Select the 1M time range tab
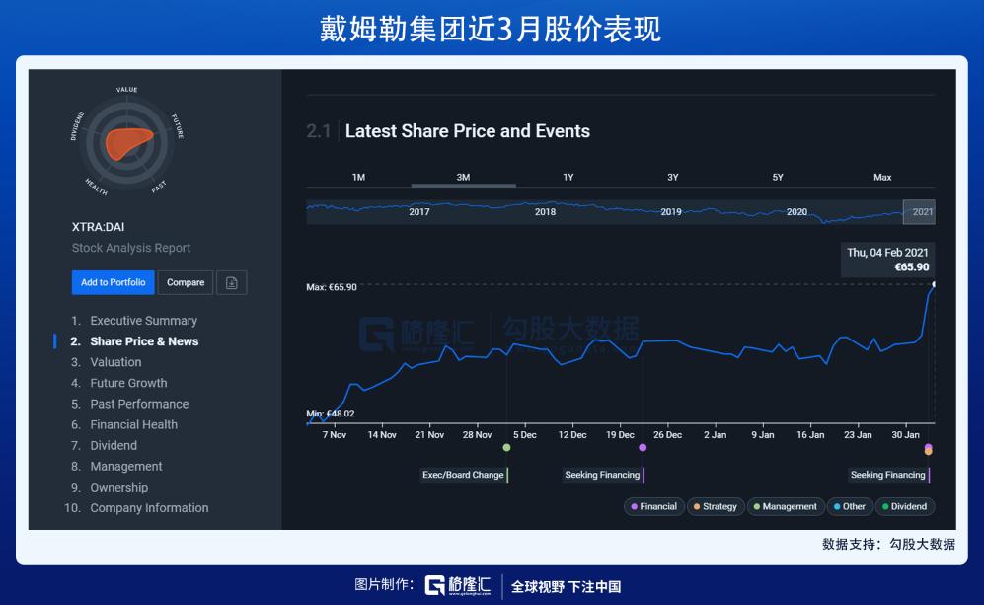This screenshot has width=984, height=605. (358, 177)
